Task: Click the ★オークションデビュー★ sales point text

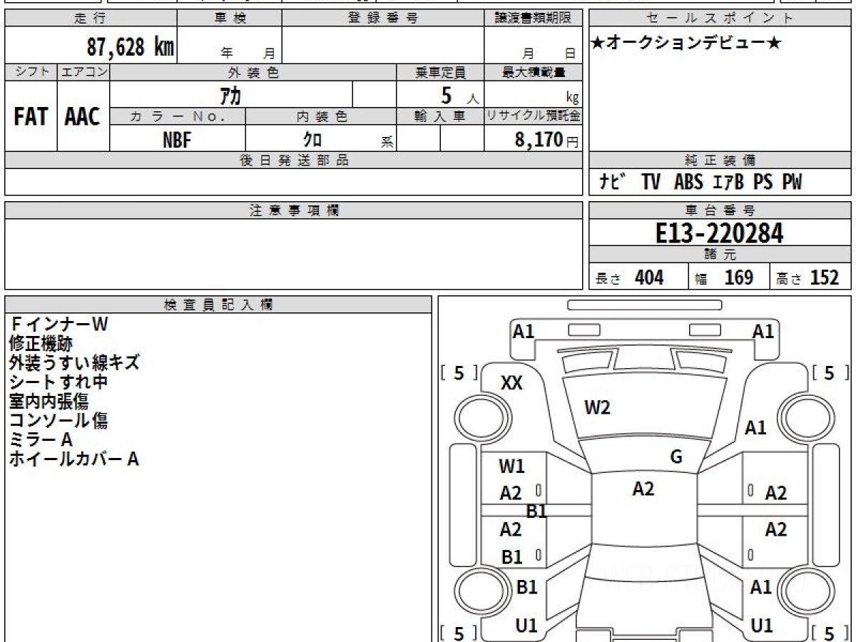Action: [686, 43]
